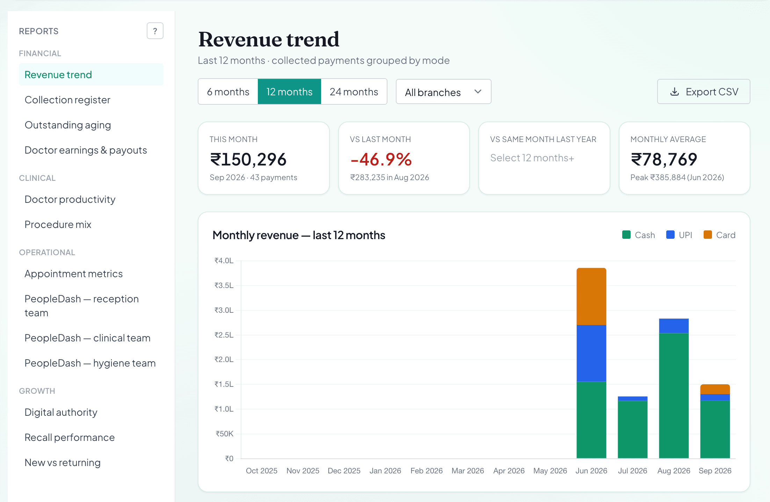Open Appointment metrics report
The width and height of the screenshot is (770, 502).
[91, 274]
